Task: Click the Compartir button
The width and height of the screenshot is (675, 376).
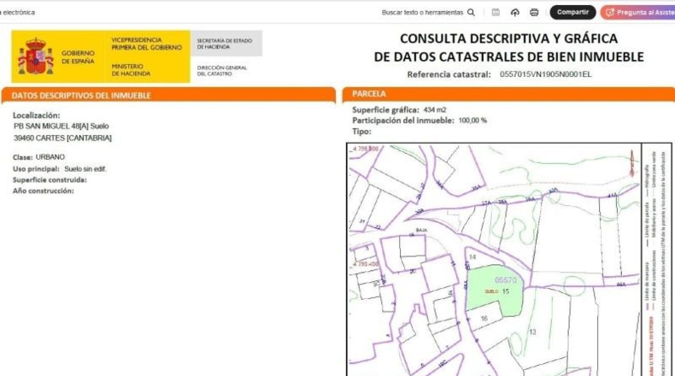Action: click(572, 12)
